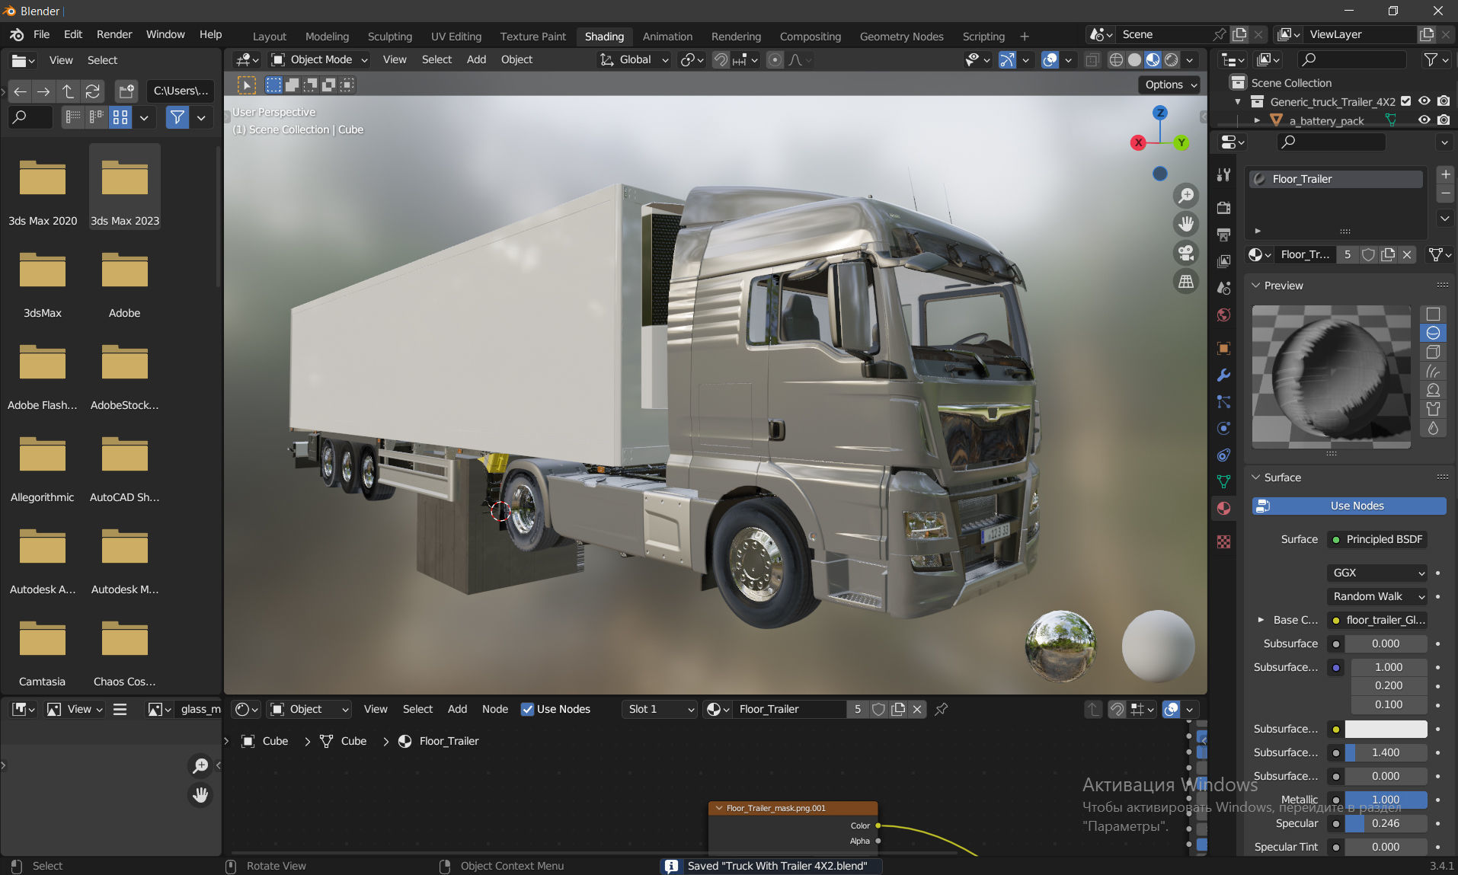
Task: Click Cube object in node breadcrumb
Action: [264, 741]
